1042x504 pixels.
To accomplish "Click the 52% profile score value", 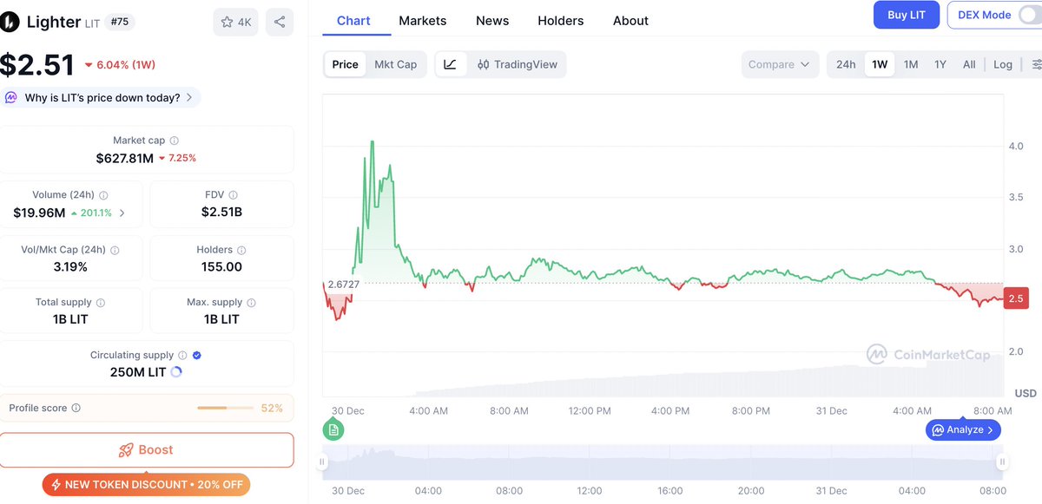I will (272, 408).
